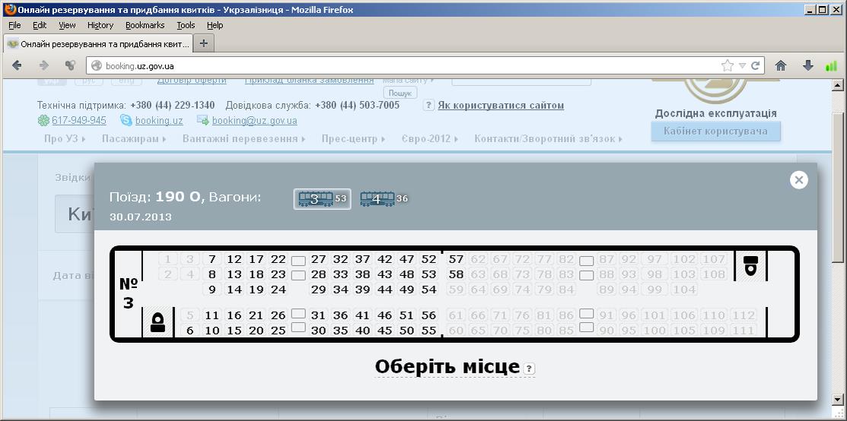Click the Firefox home icon
This screenshot has width=847, height=421.
tap(781, 65)
